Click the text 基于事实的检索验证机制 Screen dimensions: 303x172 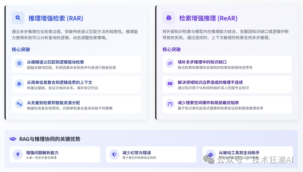click(x=139, y=158)
